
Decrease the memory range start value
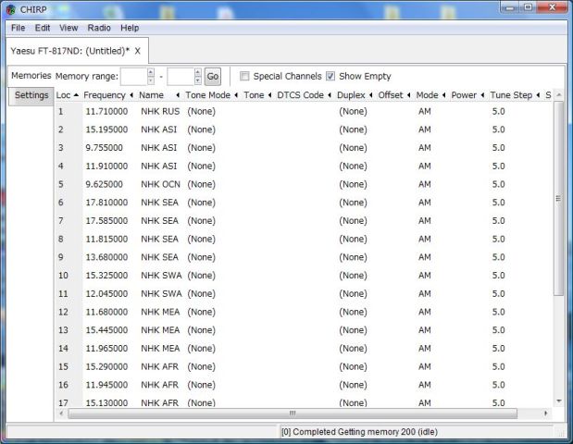coord(151,80)
